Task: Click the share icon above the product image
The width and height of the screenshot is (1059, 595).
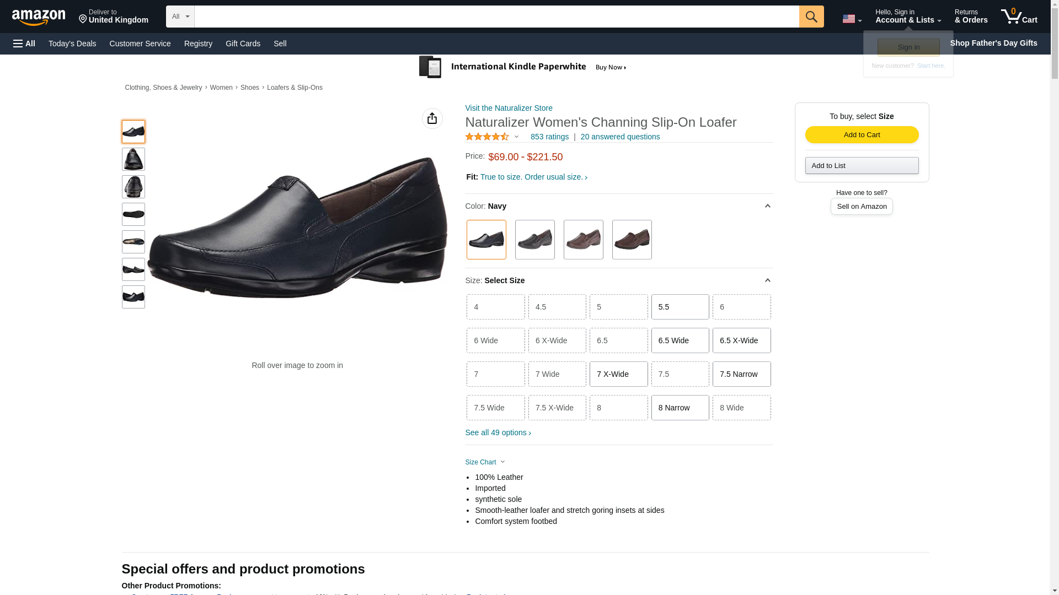Action: click(x=432, y=118)
